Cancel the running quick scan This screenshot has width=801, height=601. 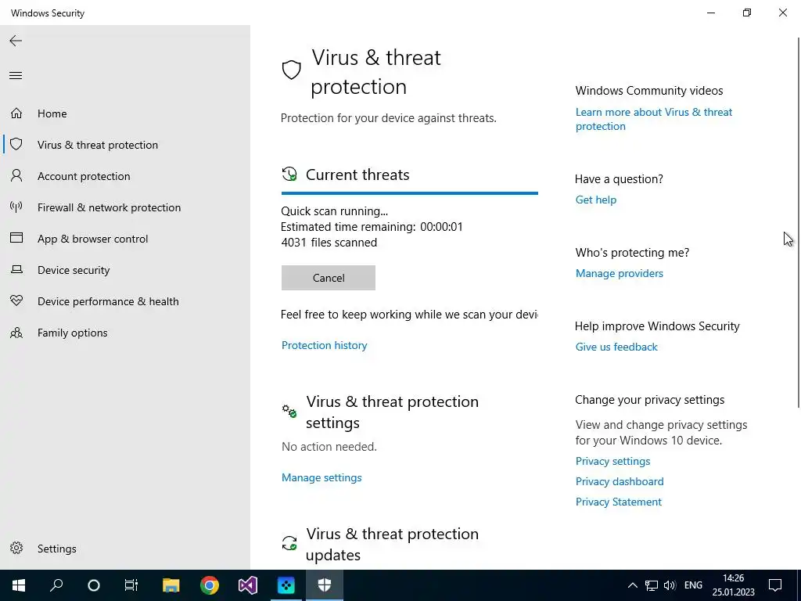coord(328,278)
